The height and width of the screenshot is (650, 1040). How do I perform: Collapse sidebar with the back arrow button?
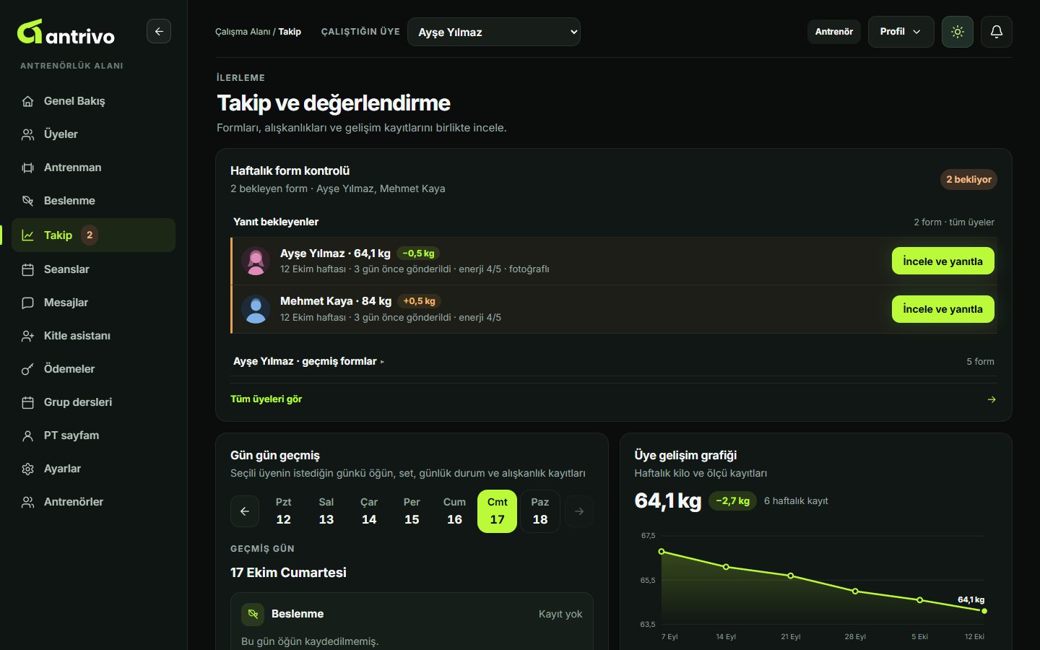(159, 31)
